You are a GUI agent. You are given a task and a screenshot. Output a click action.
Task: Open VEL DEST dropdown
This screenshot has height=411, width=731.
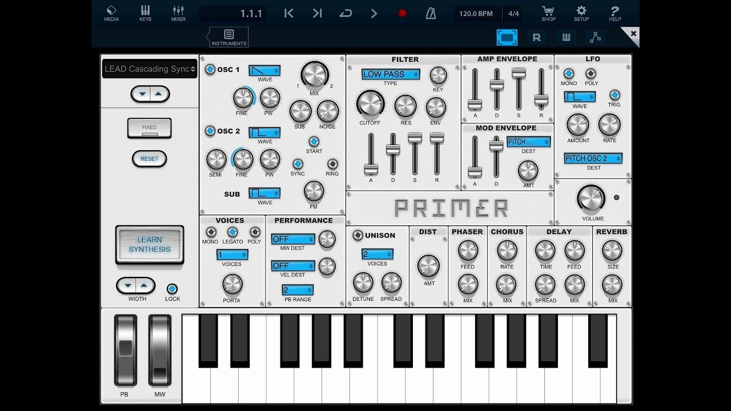(293, 265)
